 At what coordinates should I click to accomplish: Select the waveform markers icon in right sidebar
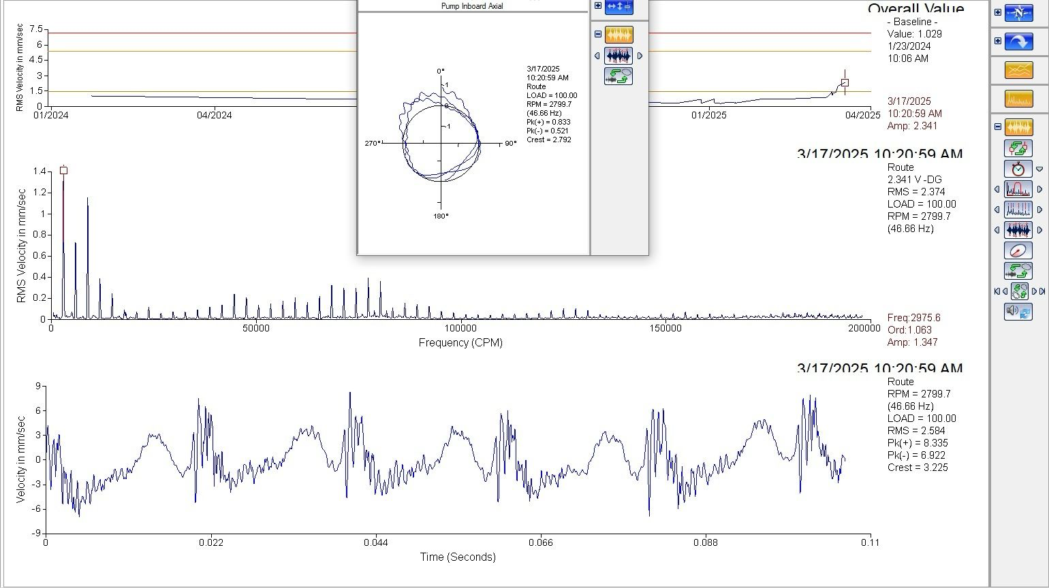pyautogui.click(x=1018, y=230)
